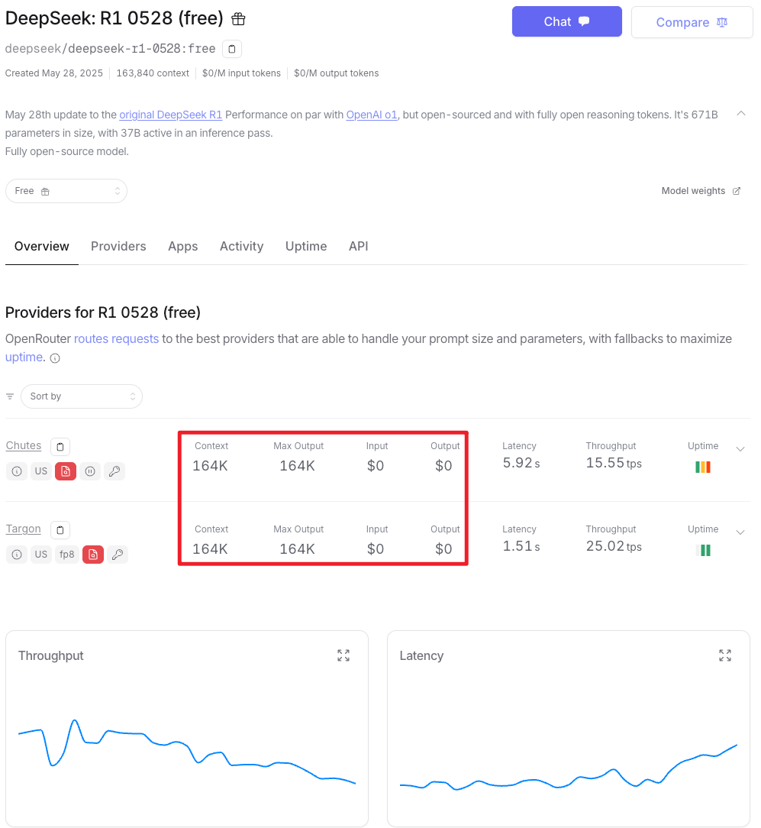The height and width of the screenshot is (828, 761).
Task: Select the Overview tab
Action: (x=42, y=247)
